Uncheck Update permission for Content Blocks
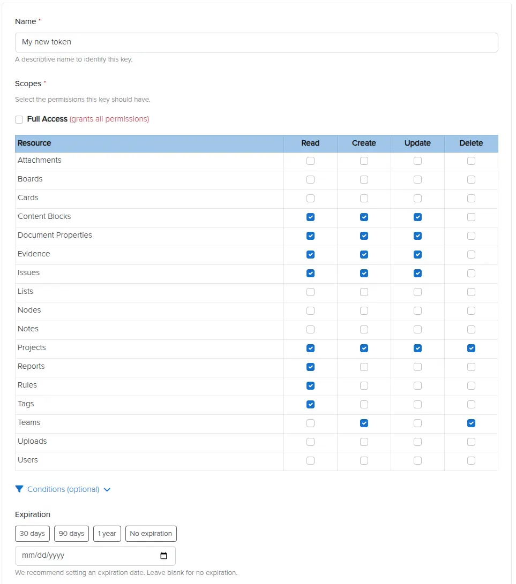The image size is (516, 584). [417, 217]
